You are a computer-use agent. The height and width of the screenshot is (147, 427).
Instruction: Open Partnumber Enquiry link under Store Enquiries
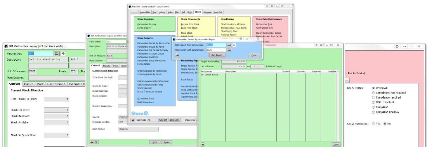tap(147, 24)
